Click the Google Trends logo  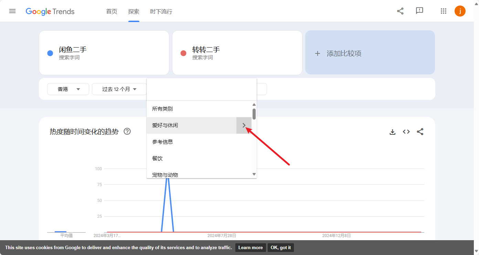click(50, 11)
